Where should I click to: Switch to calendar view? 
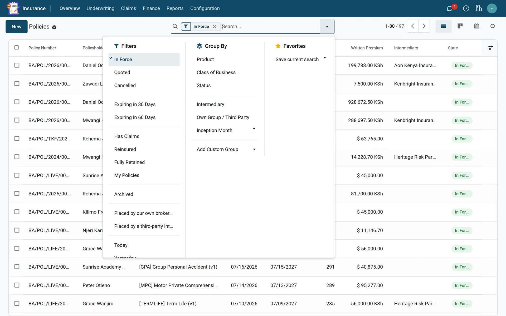click(x=476, y=26)
